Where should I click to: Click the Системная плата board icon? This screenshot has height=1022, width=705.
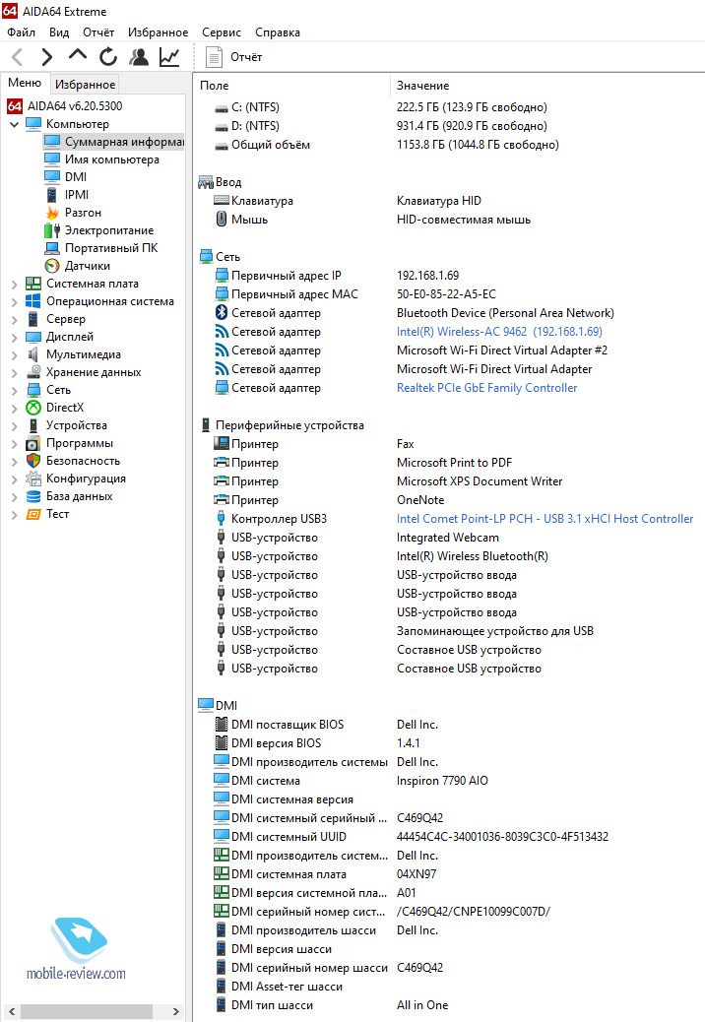tap(33, 284)
